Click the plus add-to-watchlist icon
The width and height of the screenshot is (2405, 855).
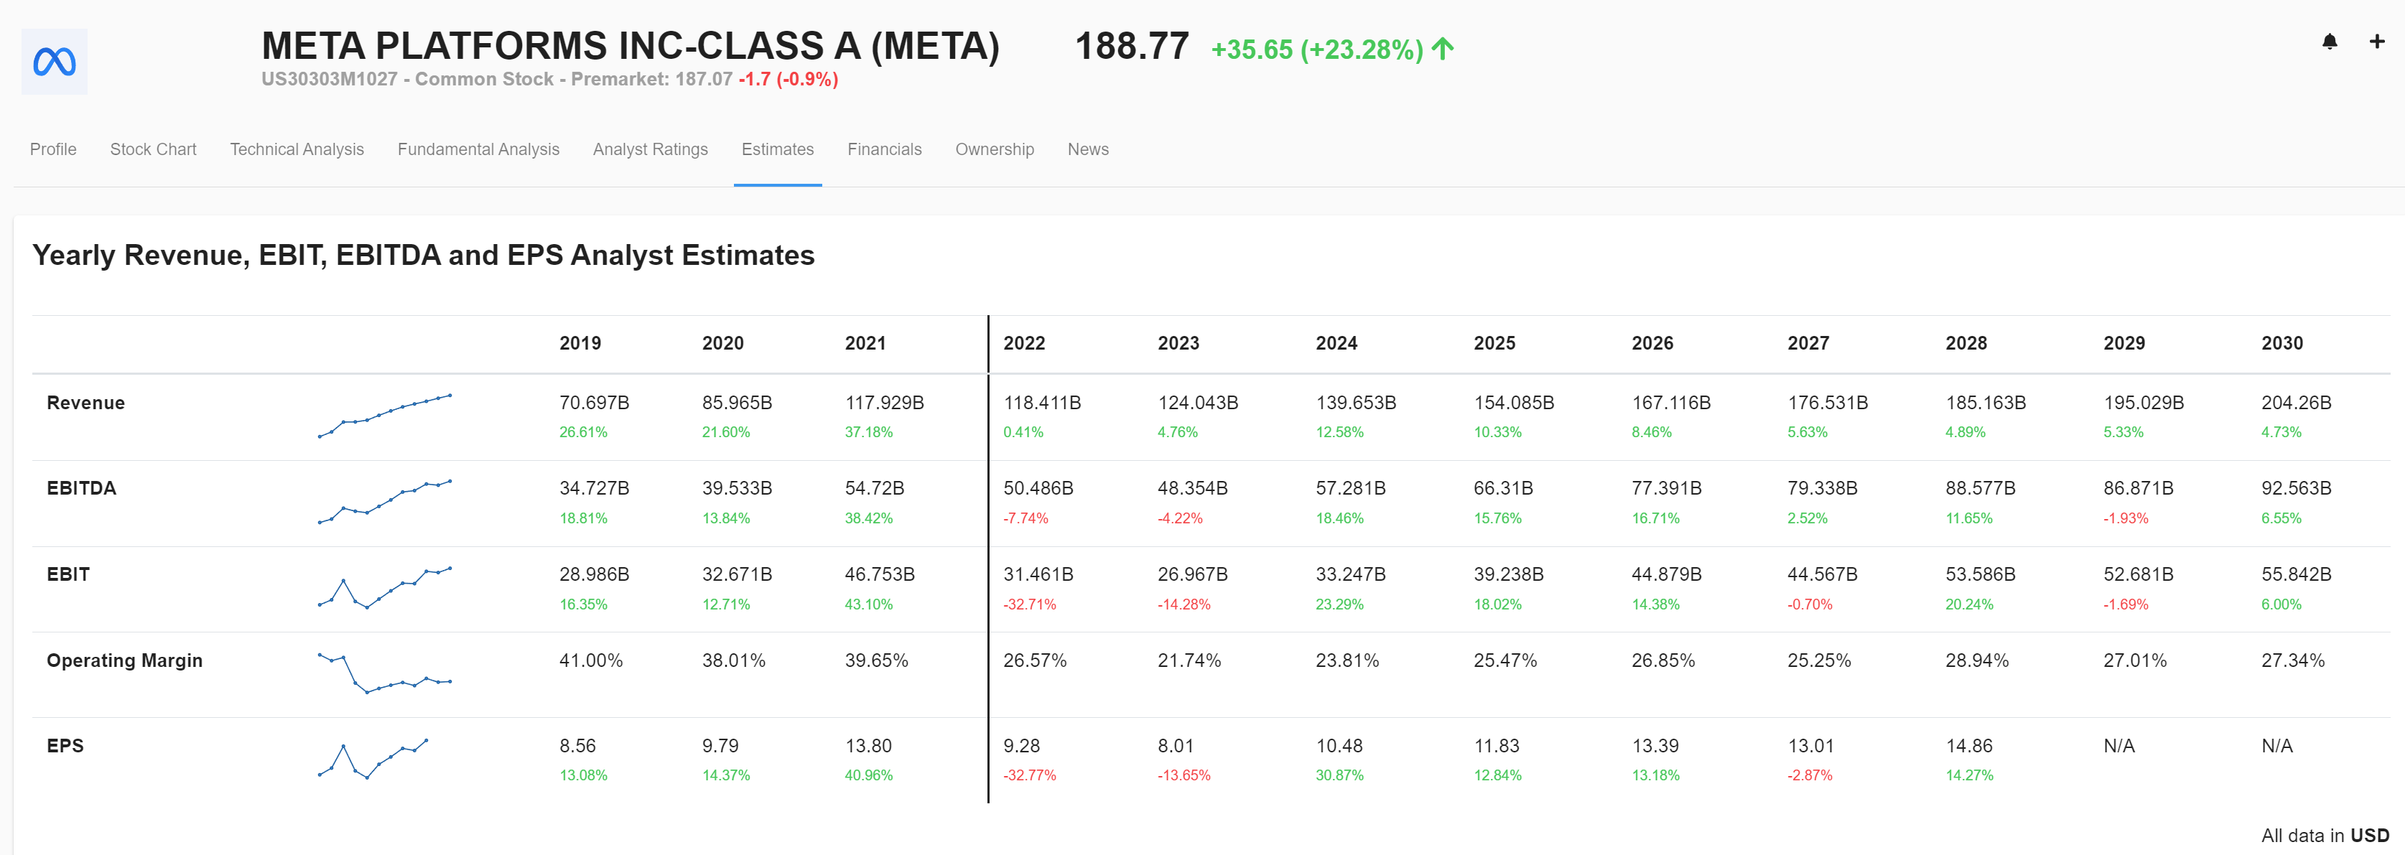2377,41
